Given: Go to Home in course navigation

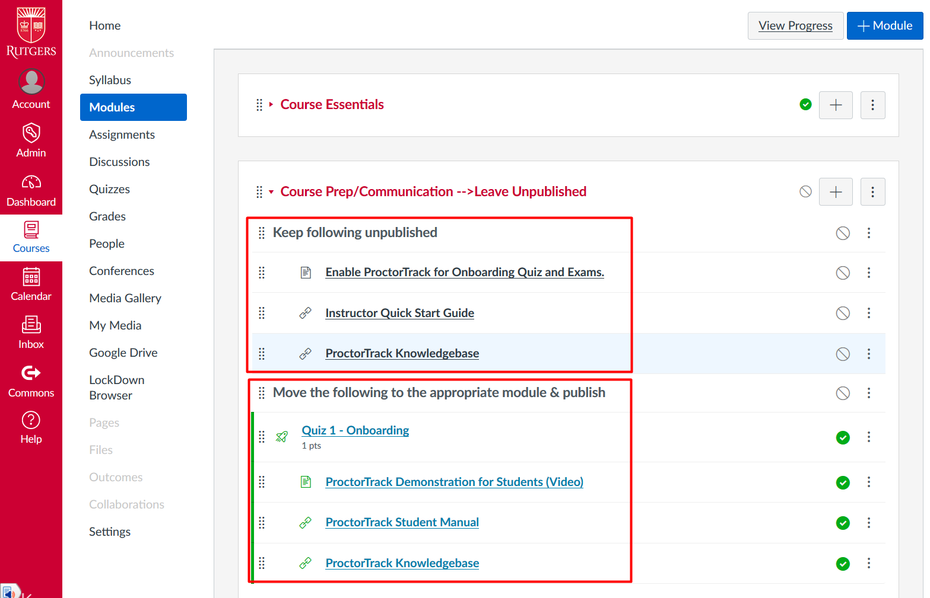Looking at the screenshot, I should coord(105,25).
